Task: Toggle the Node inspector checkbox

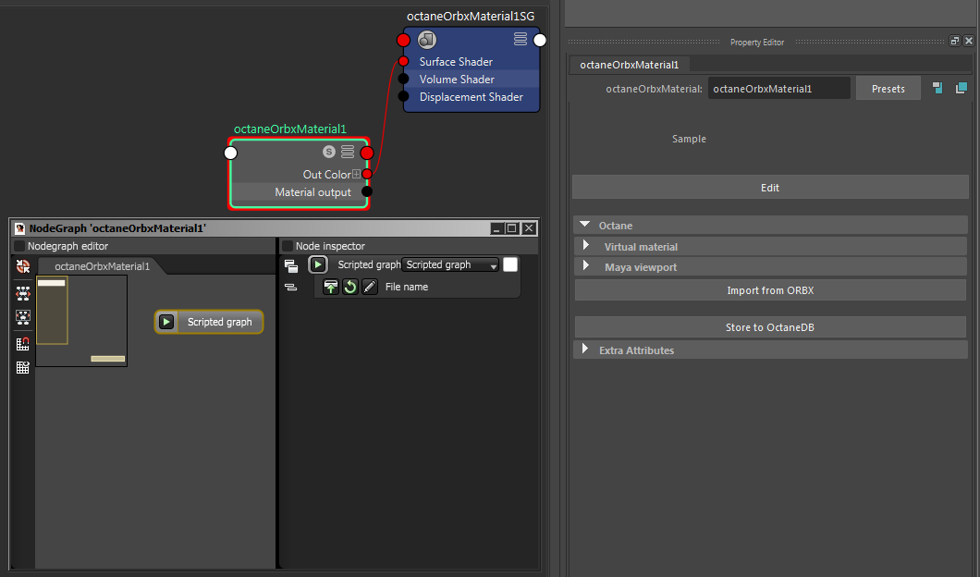Action: tap(288, 246)
